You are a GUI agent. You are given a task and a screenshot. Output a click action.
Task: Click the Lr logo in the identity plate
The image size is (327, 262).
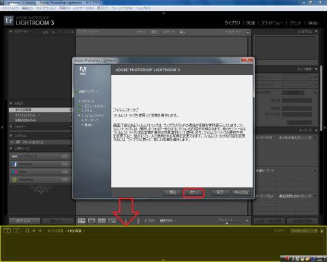coord(9,21)
